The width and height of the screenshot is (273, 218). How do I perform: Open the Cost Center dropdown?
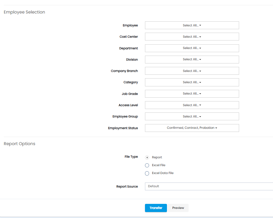pos(192,36)
